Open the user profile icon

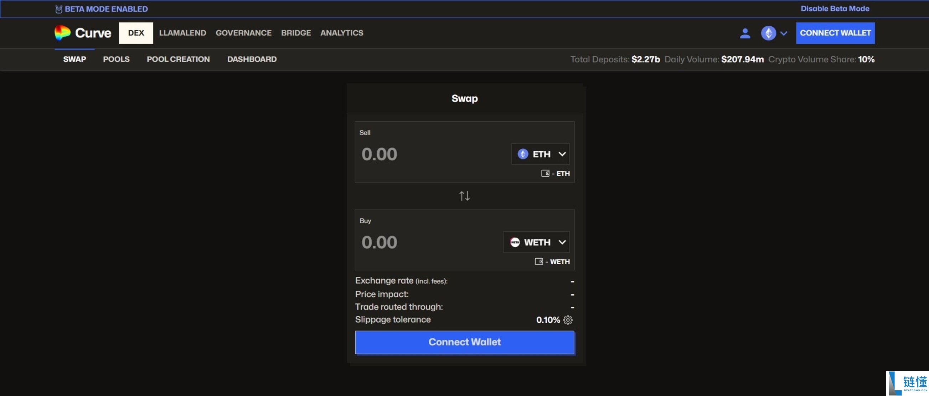click(x=745, y=33)
